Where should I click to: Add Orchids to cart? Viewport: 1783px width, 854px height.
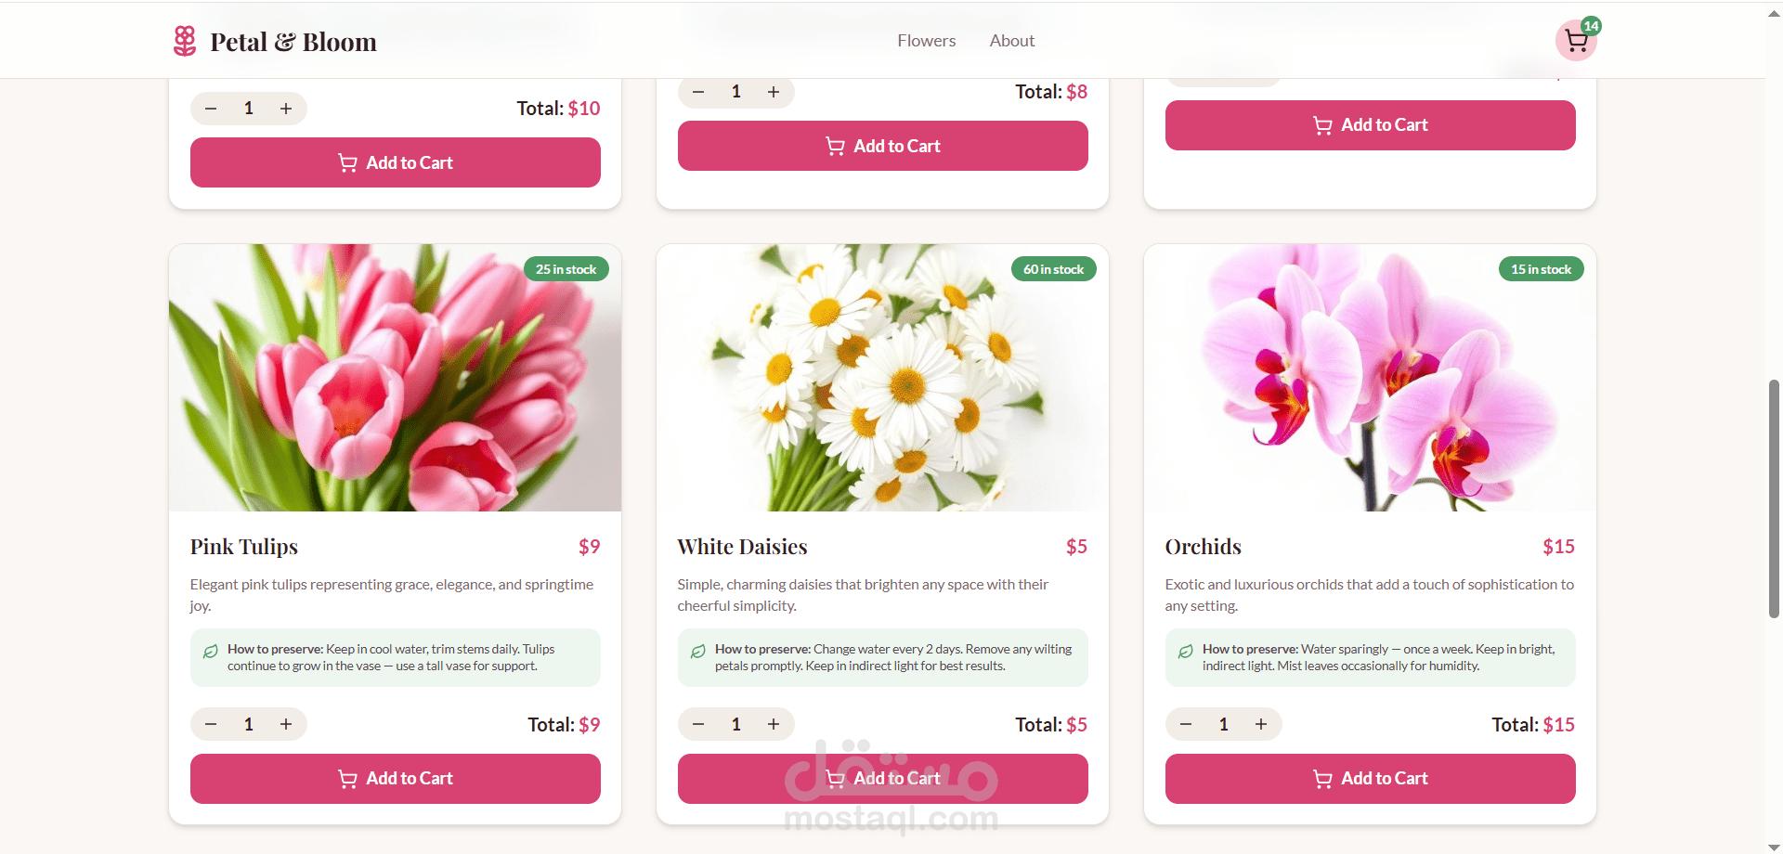coord(1371,779)
